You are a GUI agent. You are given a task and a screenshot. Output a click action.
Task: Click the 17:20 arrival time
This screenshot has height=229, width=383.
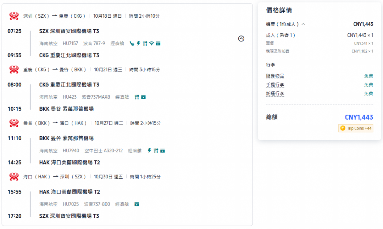point(15,216)
